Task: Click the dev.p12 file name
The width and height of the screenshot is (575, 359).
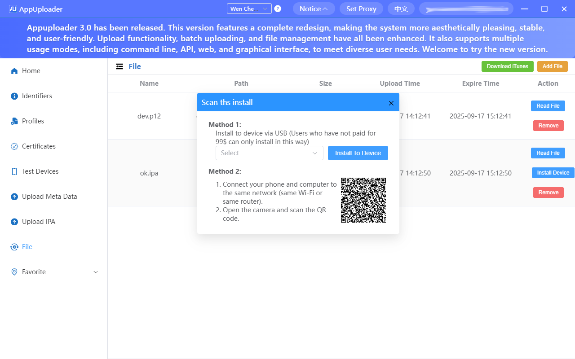Action: tap(149, 116)
